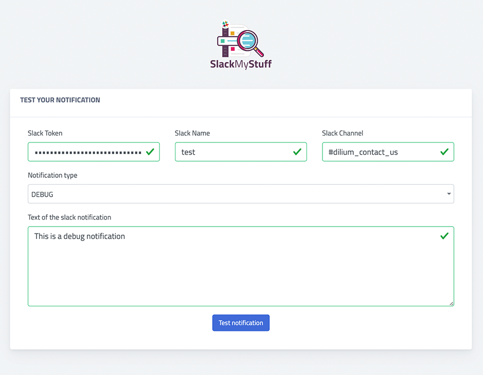Focus the Slack Token password field
This screenshot has height=375, width=483.
86,152
